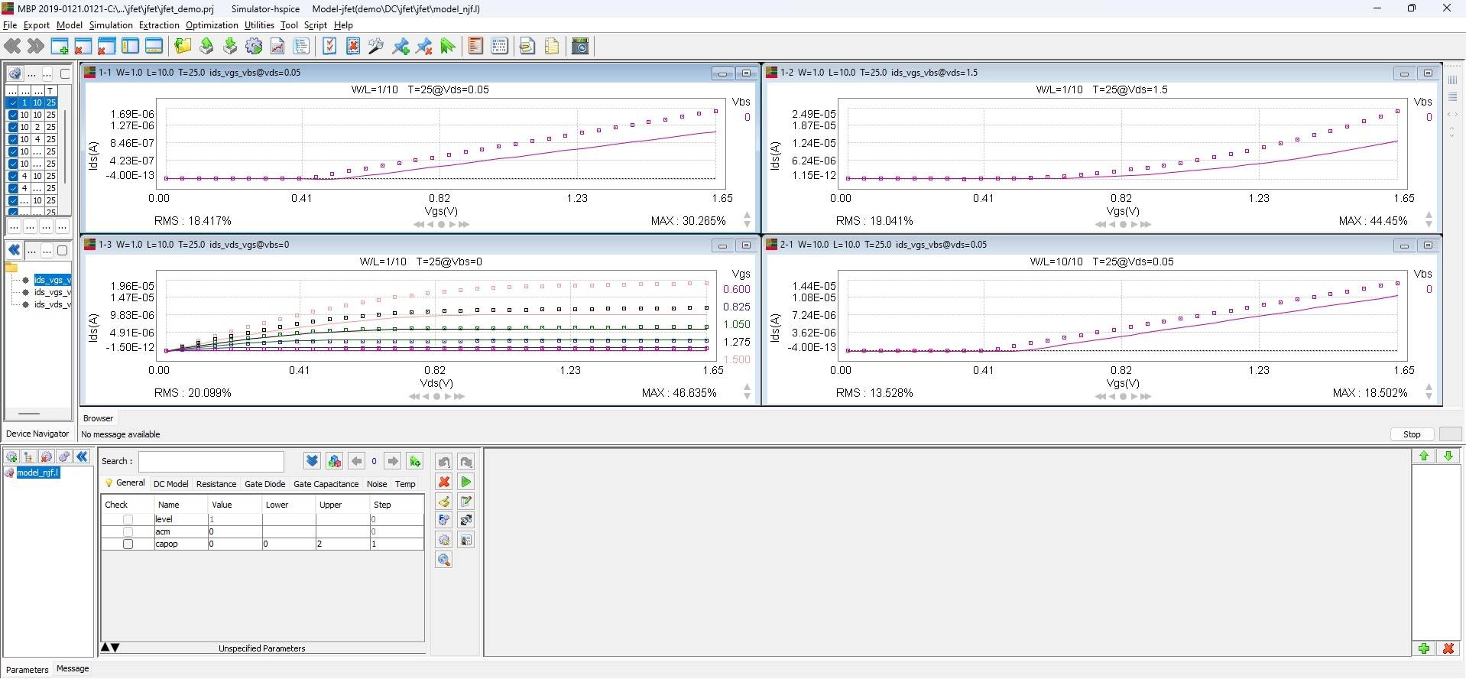This screenshot has width=1466, height=679.
Task: Click the open folder toolbar icon
Action: (183, 47)
